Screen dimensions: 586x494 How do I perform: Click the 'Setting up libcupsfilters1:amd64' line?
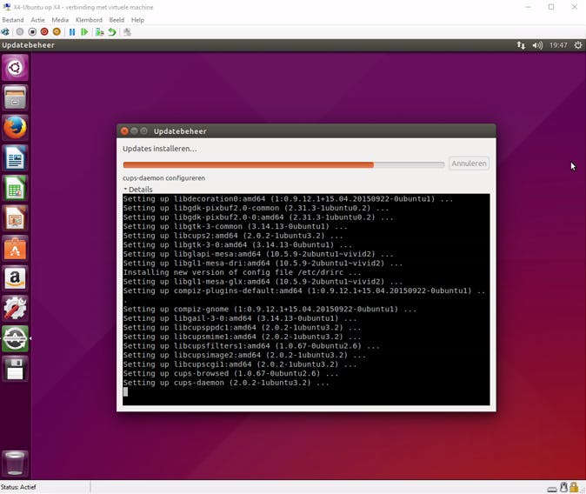tap(251, 346)
